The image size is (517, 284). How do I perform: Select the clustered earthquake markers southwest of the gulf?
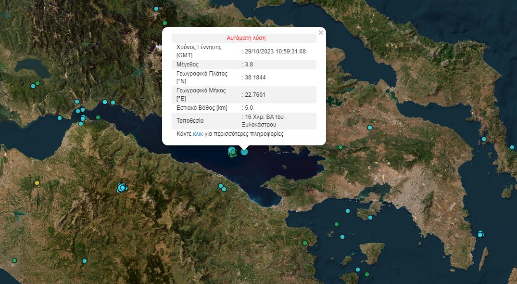pos(121,188)
